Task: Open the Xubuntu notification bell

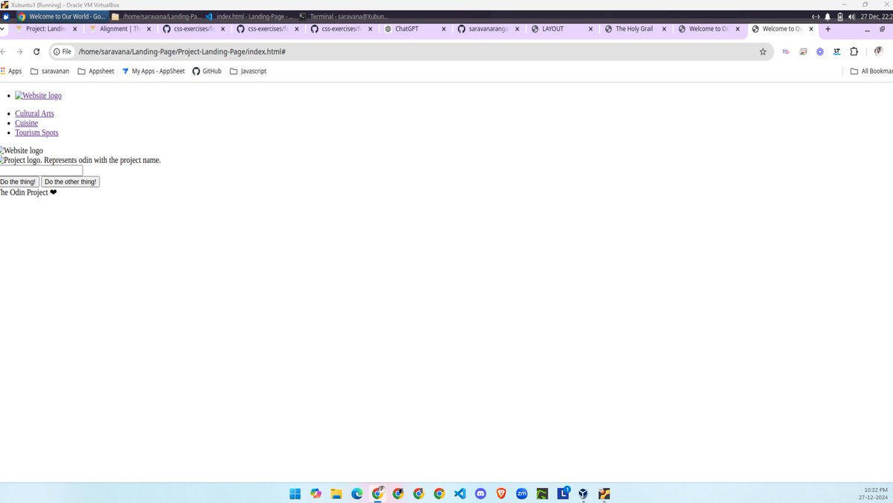Action: [x=828, y=16]
